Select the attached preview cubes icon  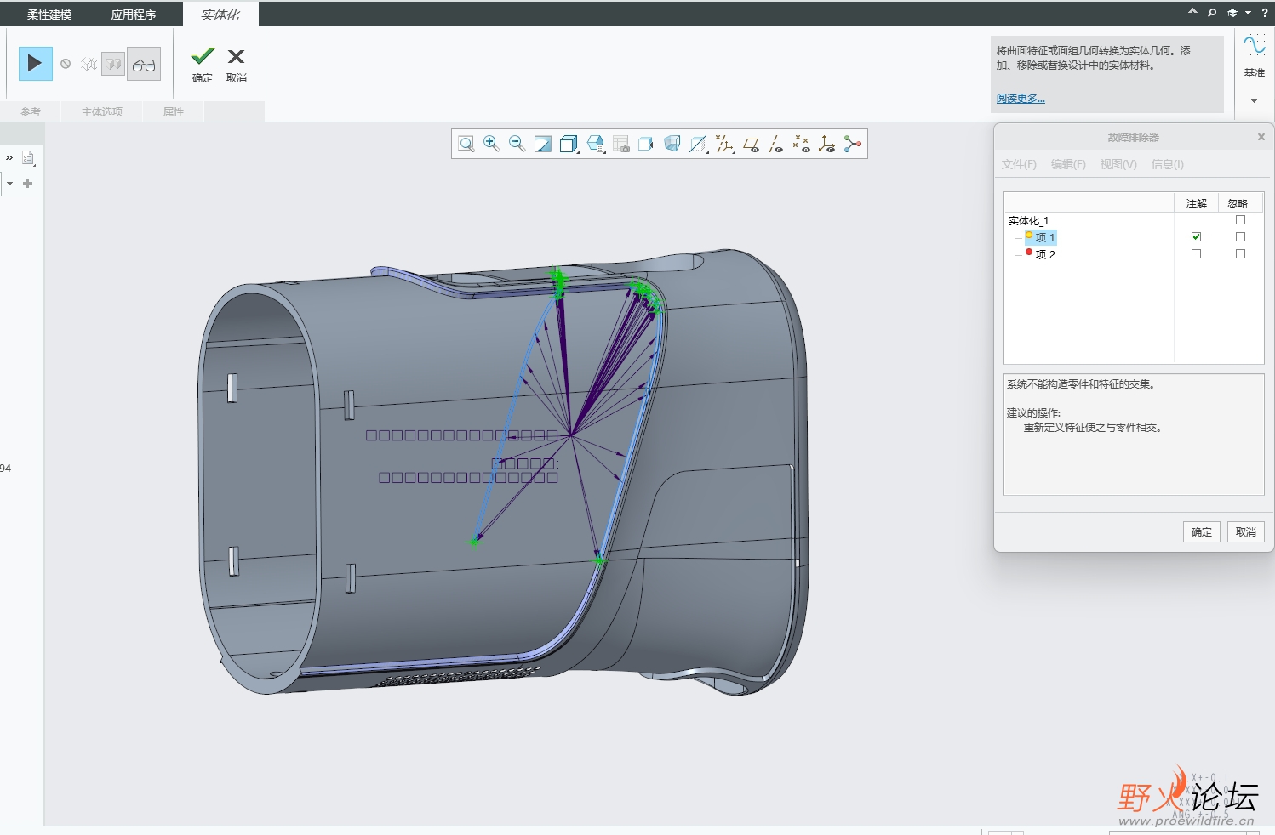coord(112,64)
